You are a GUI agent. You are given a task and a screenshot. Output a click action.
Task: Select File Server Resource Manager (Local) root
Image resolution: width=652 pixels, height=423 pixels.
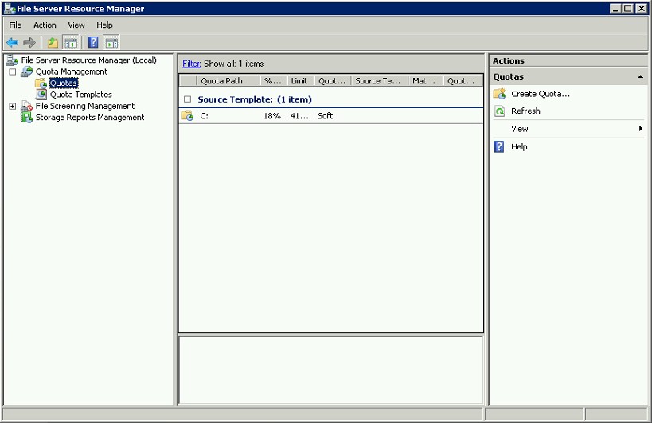pos(88,60)
